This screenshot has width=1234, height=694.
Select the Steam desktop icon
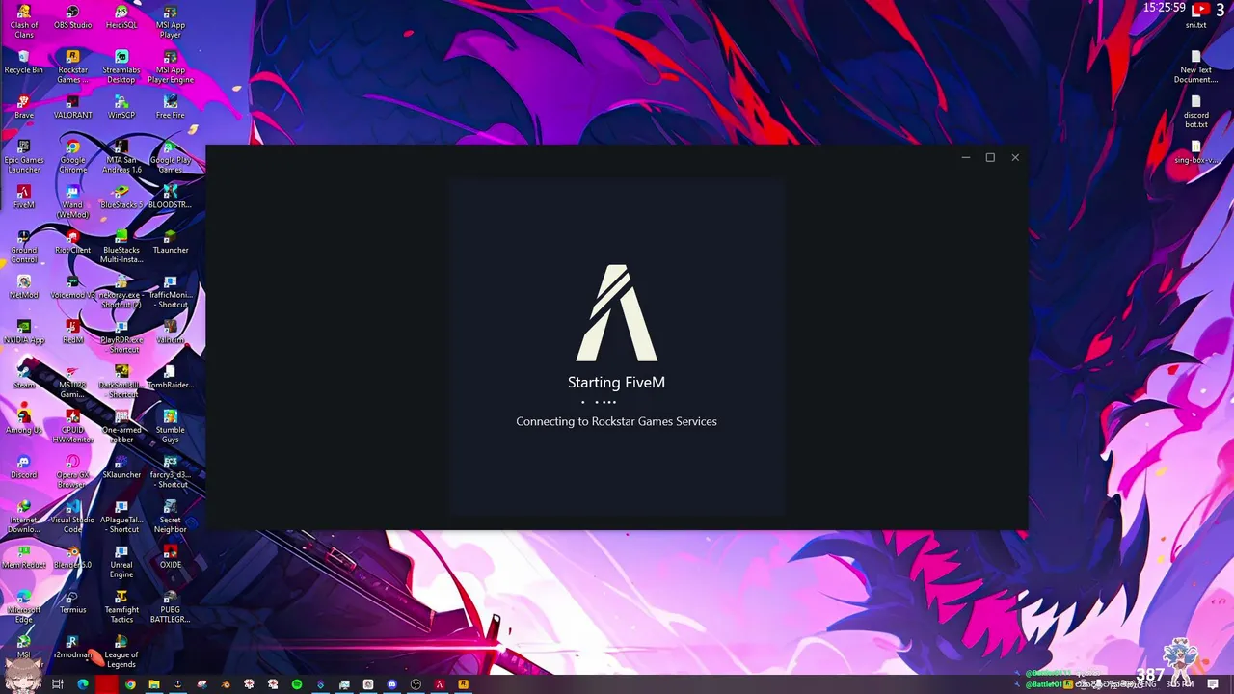pyautogui.click(x=24, y=377)
